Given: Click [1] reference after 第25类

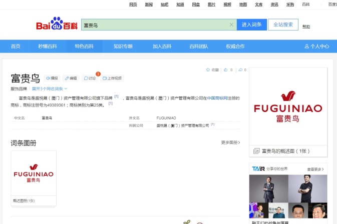Looking at the screenshot, I should pyautogui.click(x=111, y=103).
